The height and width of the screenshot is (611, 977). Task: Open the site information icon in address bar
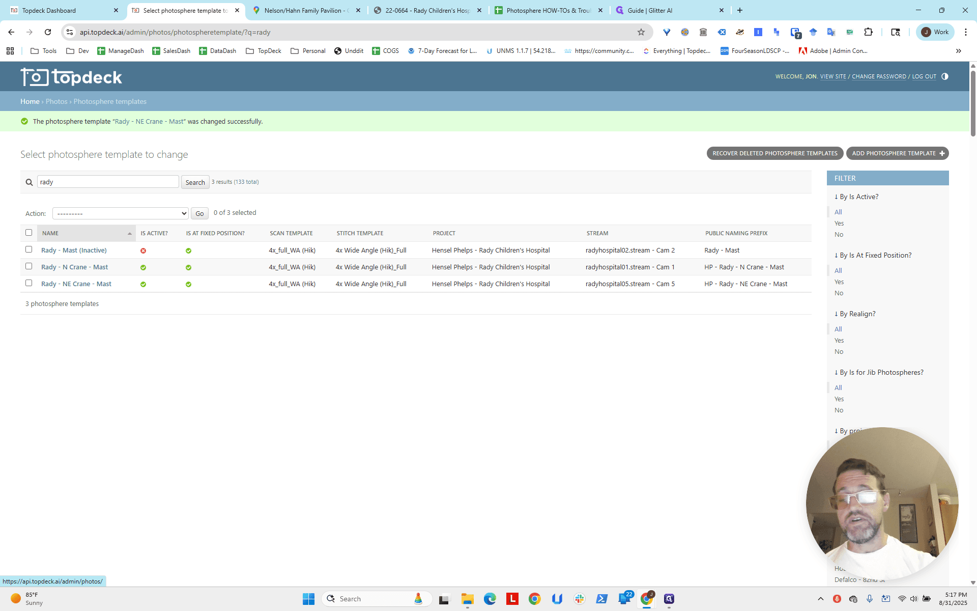coord(70,32)
